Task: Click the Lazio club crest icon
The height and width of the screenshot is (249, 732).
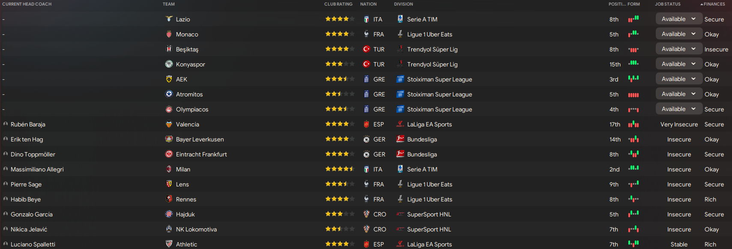Action: pyautogui.click(x=169, y=19)
